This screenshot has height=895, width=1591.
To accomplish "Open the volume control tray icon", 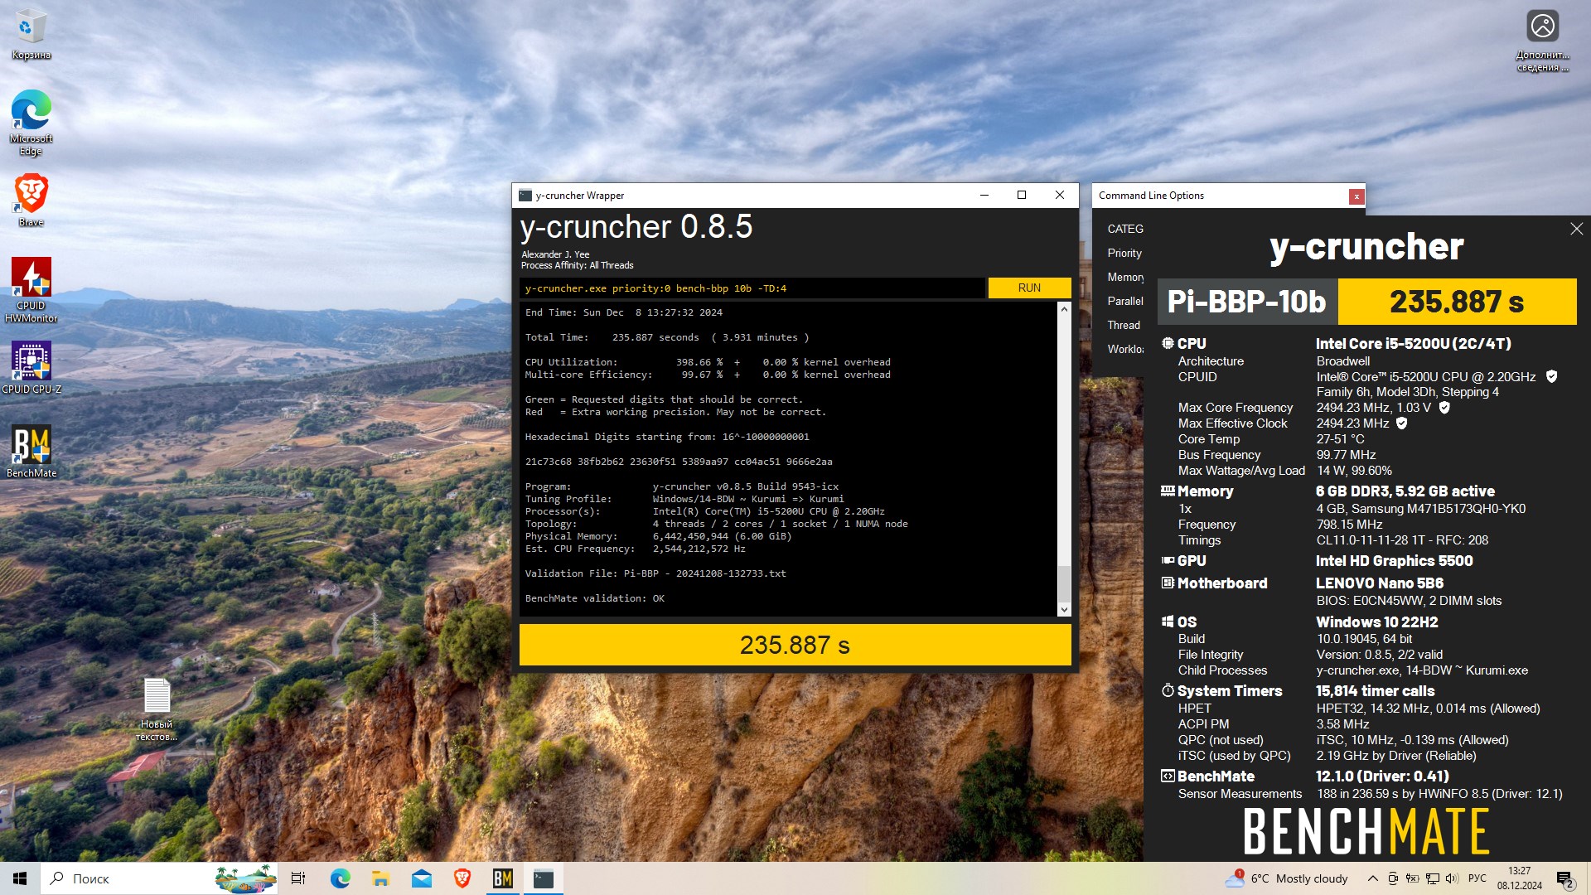I will 1451,878.
